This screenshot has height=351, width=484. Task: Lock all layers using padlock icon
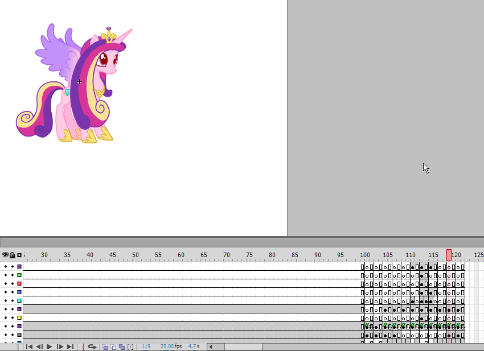(x=12, y=255)
